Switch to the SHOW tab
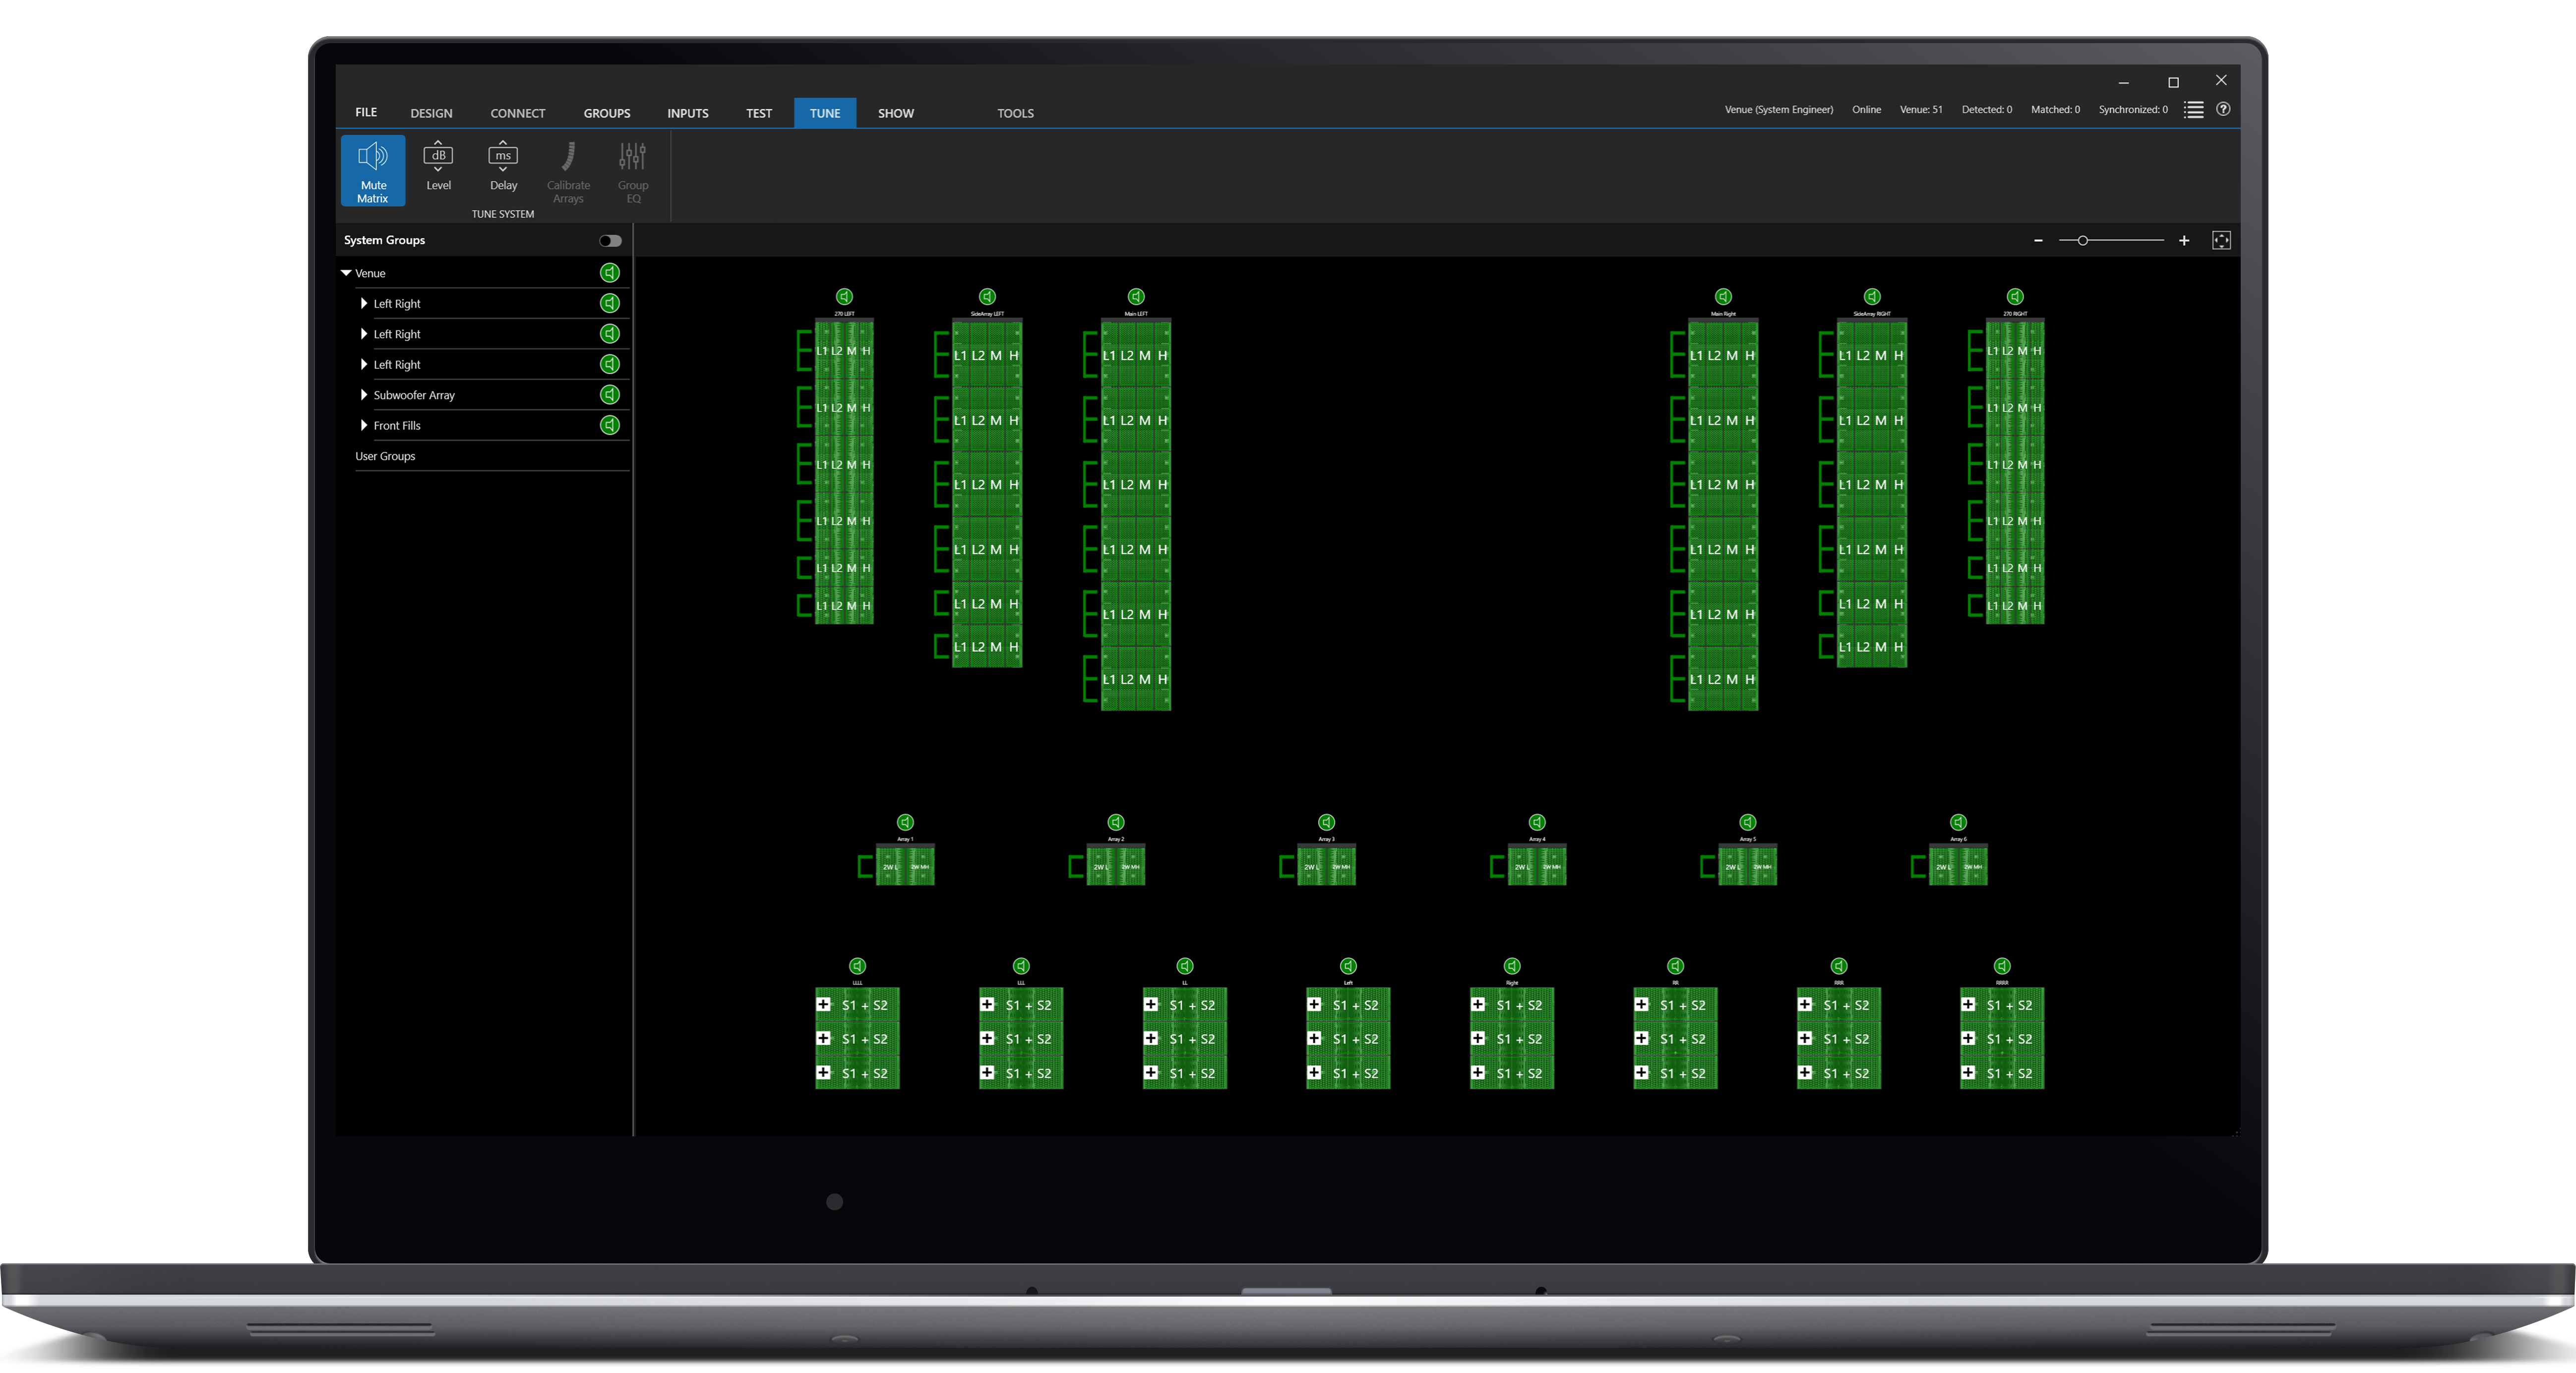The image size is (2576, 1373). (896, 113)
